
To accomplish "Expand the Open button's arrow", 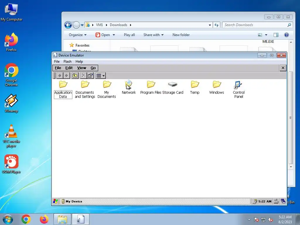I will pos(114,35).
